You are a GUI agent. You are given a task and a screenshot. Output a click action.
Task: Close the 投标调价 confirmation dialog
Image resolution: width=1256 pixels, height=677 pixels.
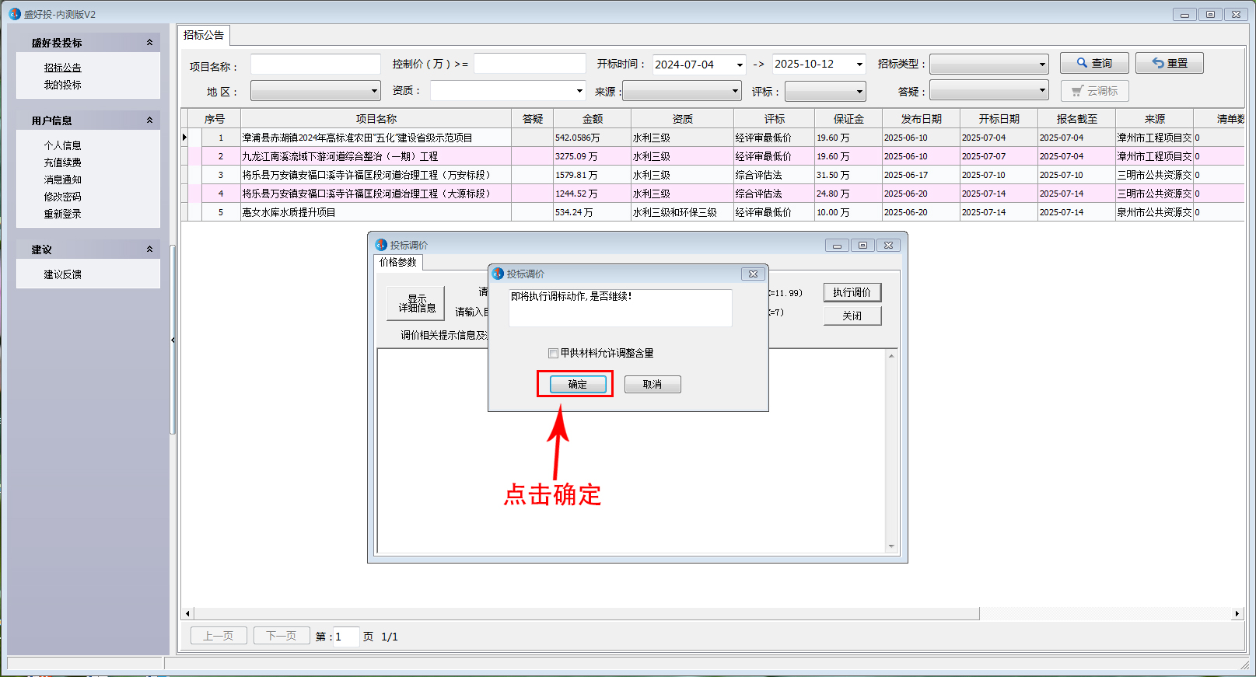click(x=753, y=274)
